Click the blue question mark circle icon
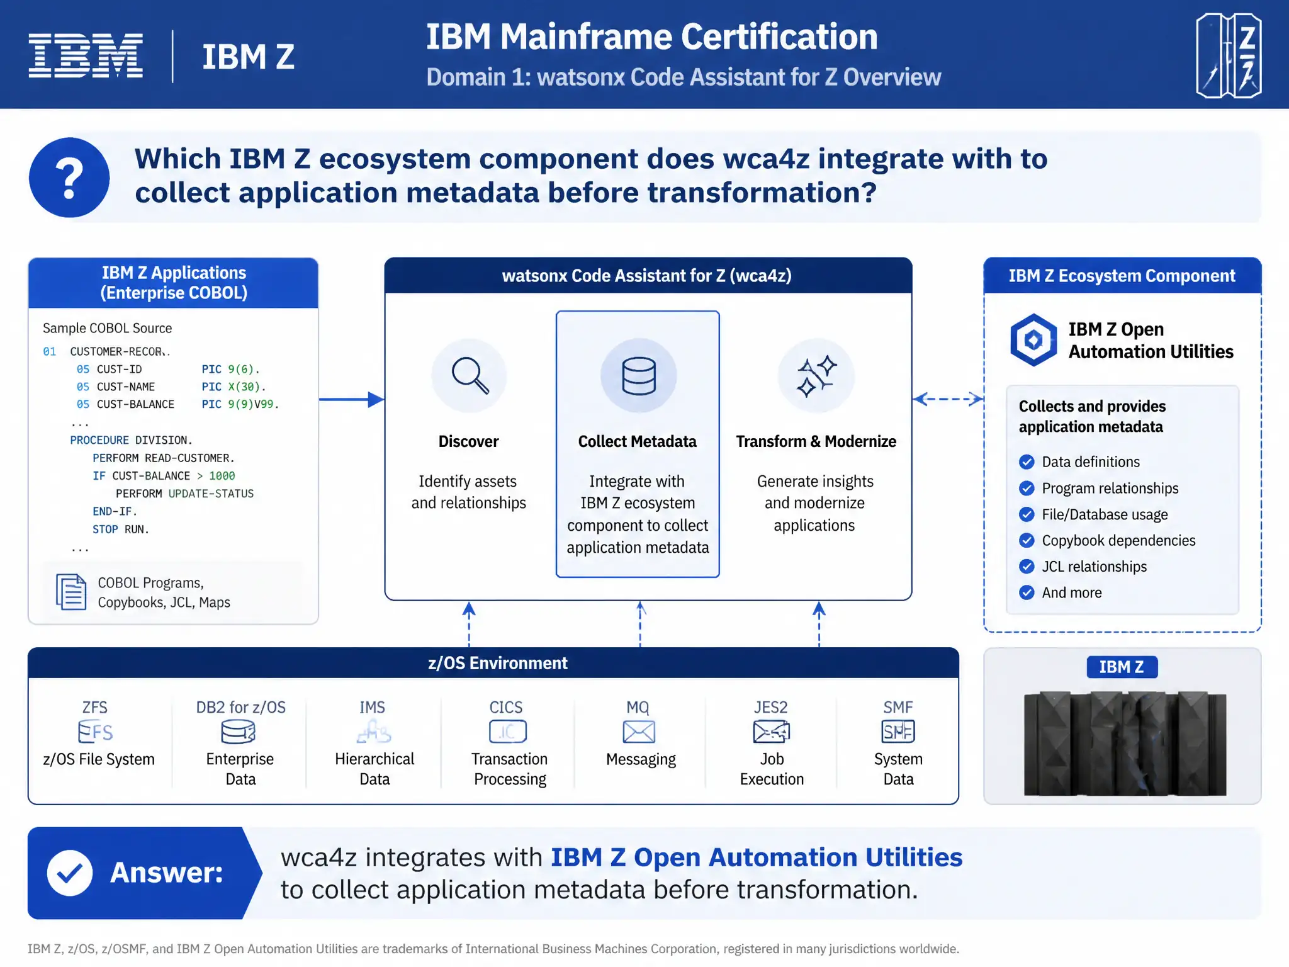The width and height of the screenshot is (1289, 967). (x=69, y=178)
